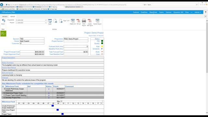The image size is (208, 117).
Task: Click the Cost red dash status icon
Action: pyautogui.click(x=102, y=54)
